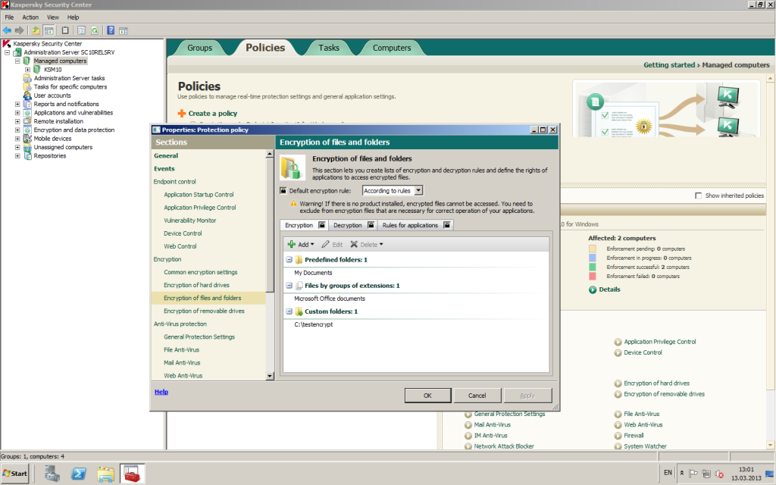Click the orange plus icon beside Create a policy
The height and width of the screenshot is (485, 776).
point(182,114)
